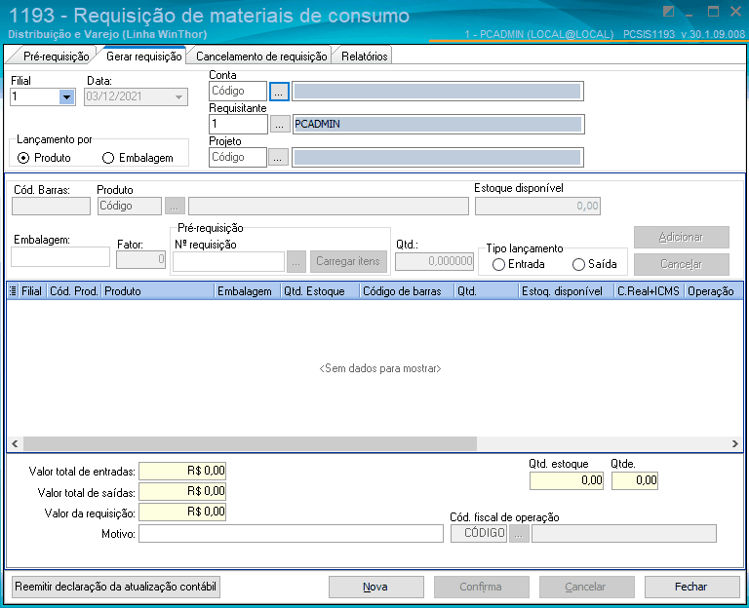Click the C.Real+ICMS column header
The width and height of the screenshot is (749, 608).
tap(649, 291)
